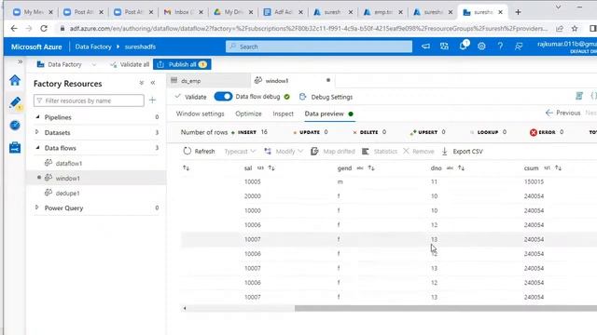Viewport: 597px width, 335px height.
Task: Toggle Data flow debug switch
Action: click(223, 97)
